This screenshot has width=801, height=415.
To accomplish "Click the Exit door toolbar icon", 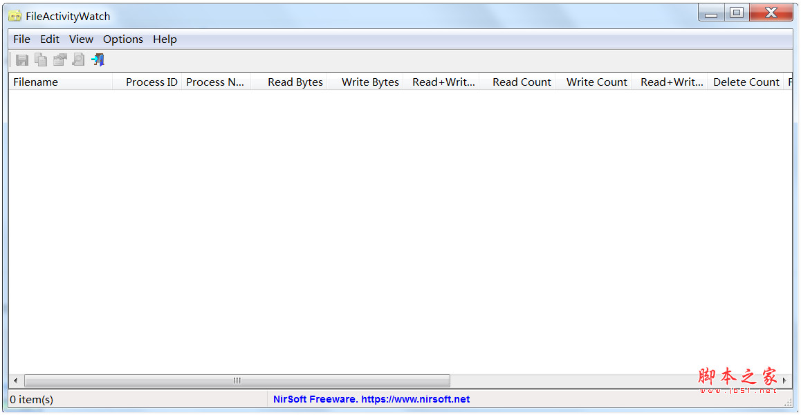I will pyautogui.click(x=97, y=59).
